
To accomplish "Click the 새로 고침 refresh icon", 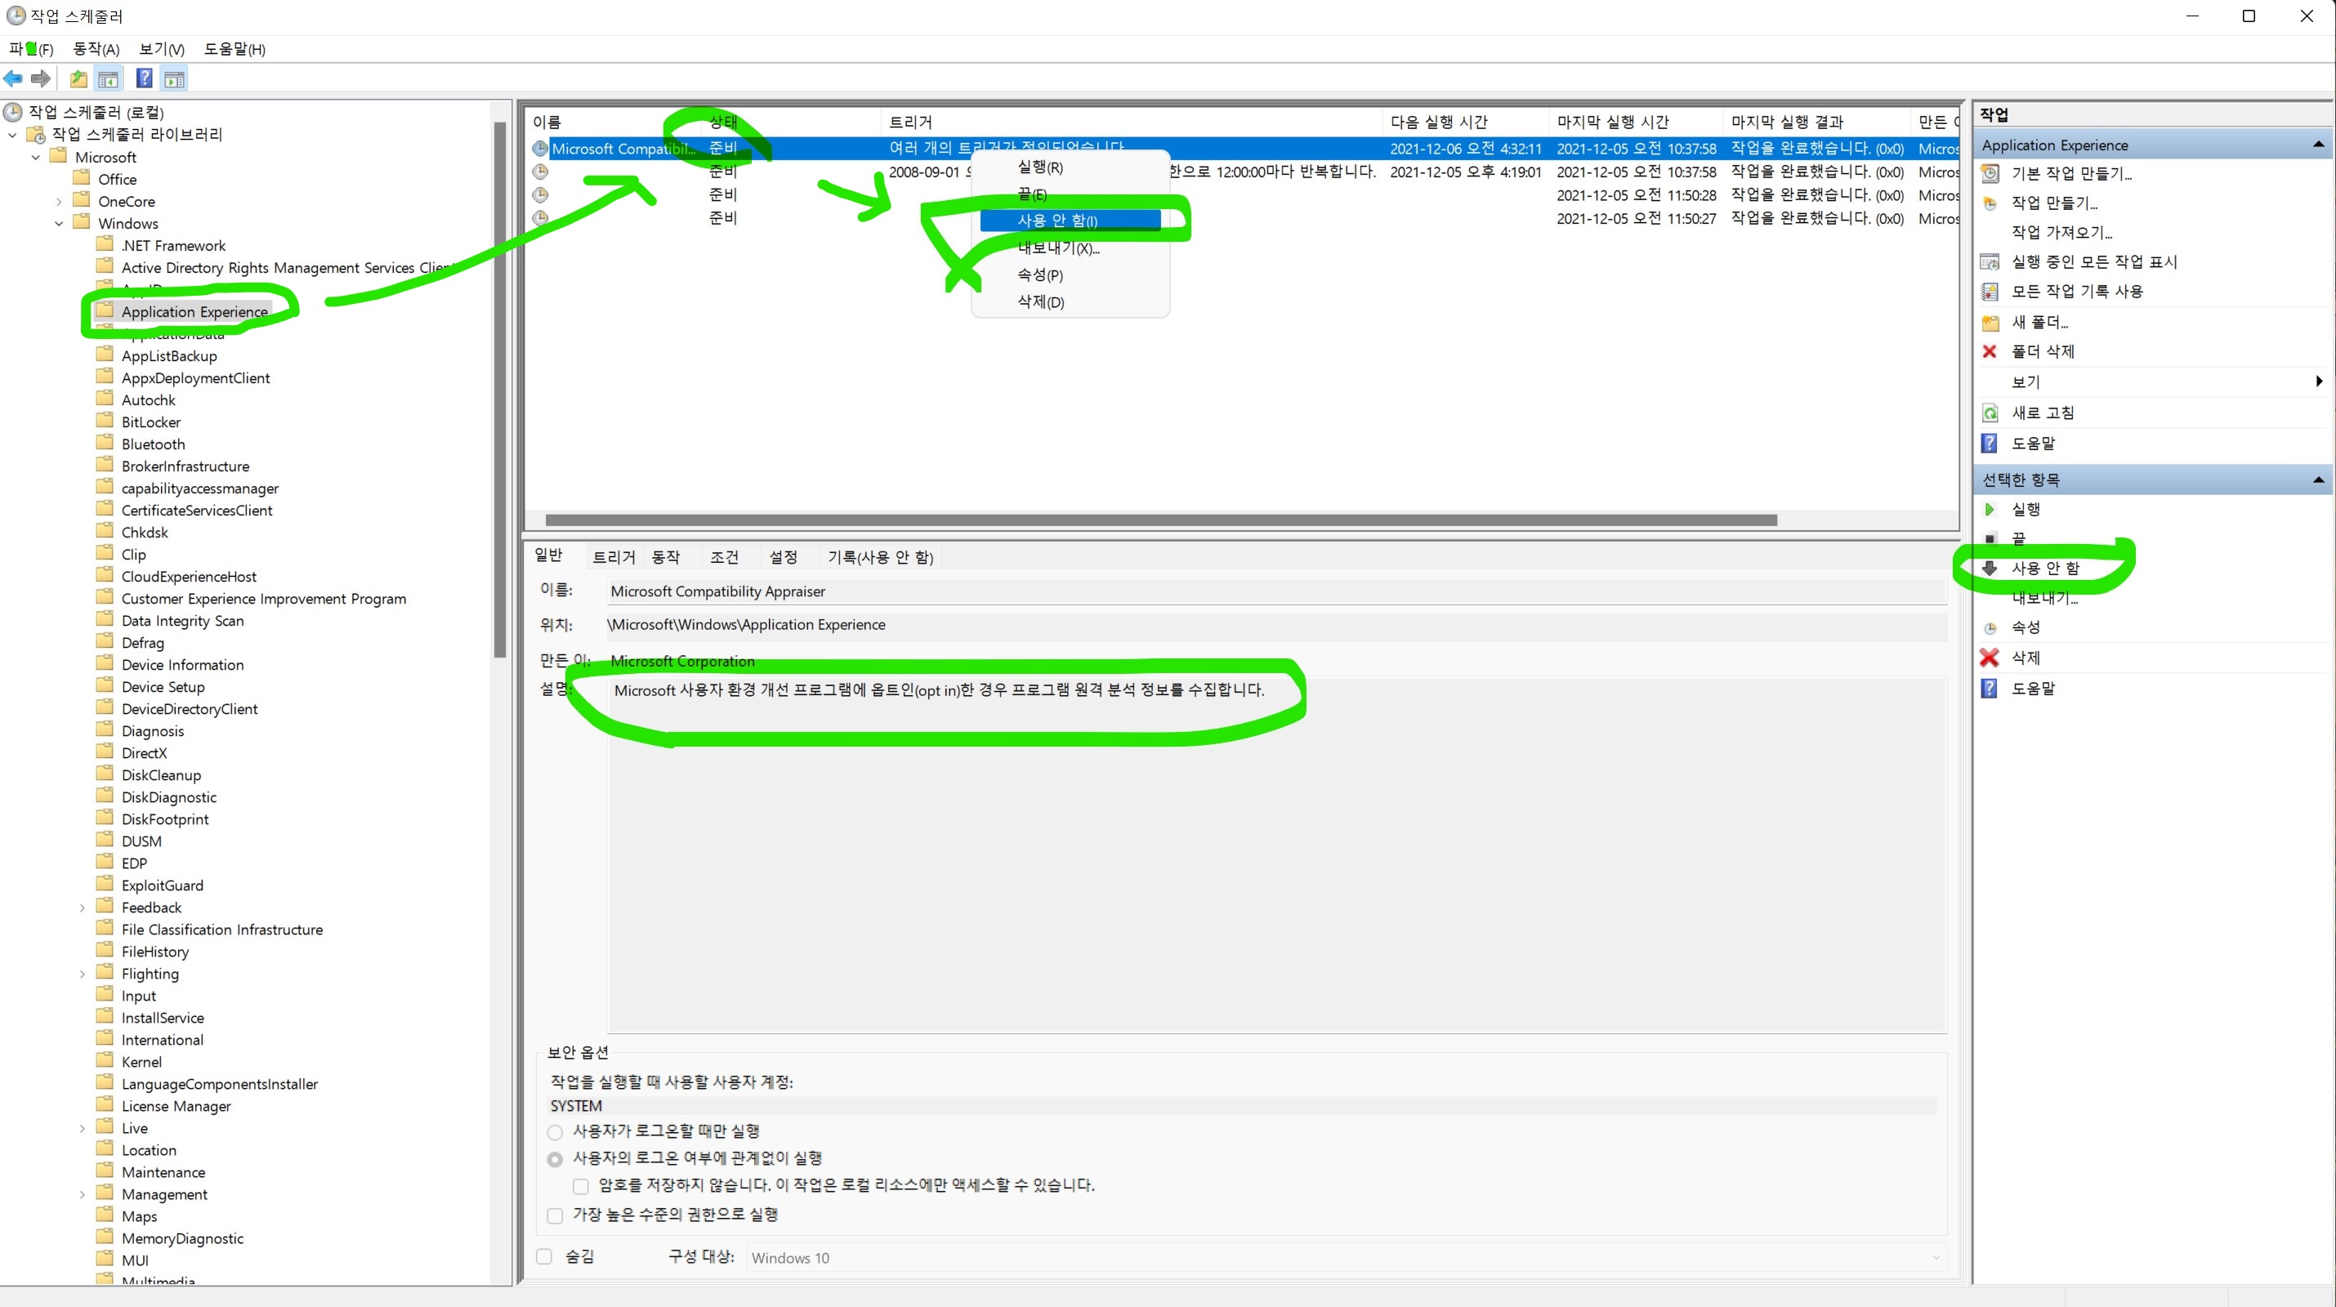I will click(x=1990, y=413).
